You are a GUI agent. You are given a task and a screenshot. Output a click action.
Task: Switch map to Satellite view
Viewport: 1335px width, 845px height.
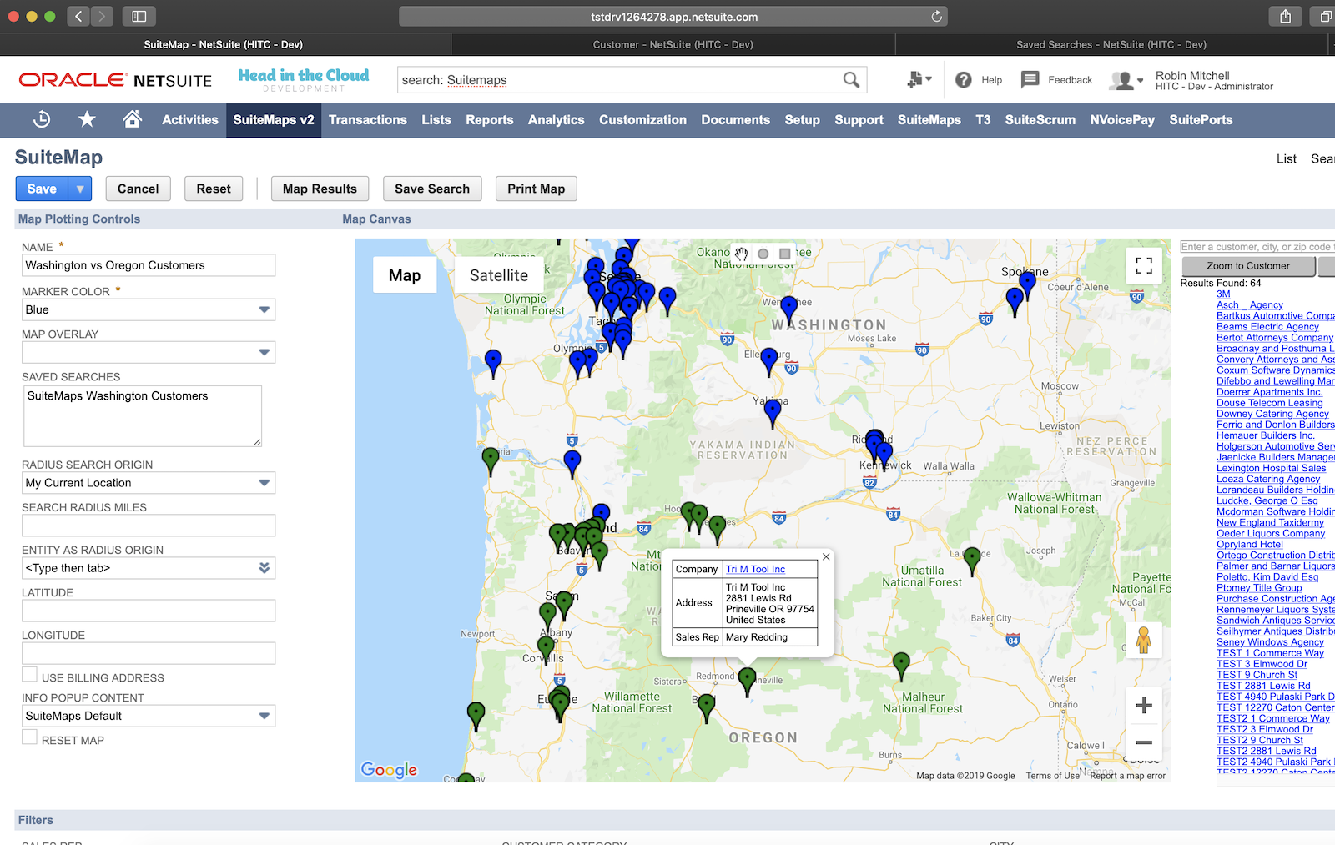pyautogui.click(x=499, y=275)
